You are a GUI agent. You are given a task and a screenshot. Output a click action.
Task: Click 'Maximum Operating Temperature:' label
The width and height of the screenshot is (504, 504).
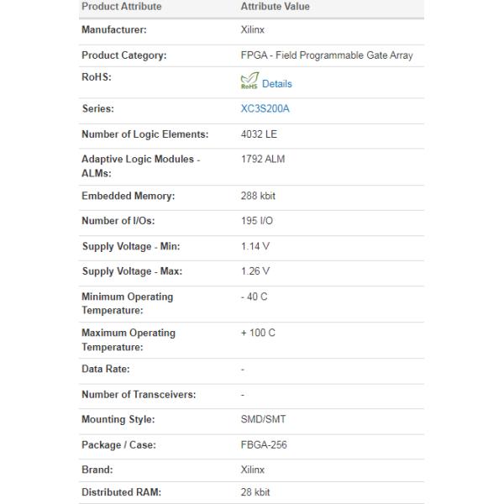(x=129, y=339)
